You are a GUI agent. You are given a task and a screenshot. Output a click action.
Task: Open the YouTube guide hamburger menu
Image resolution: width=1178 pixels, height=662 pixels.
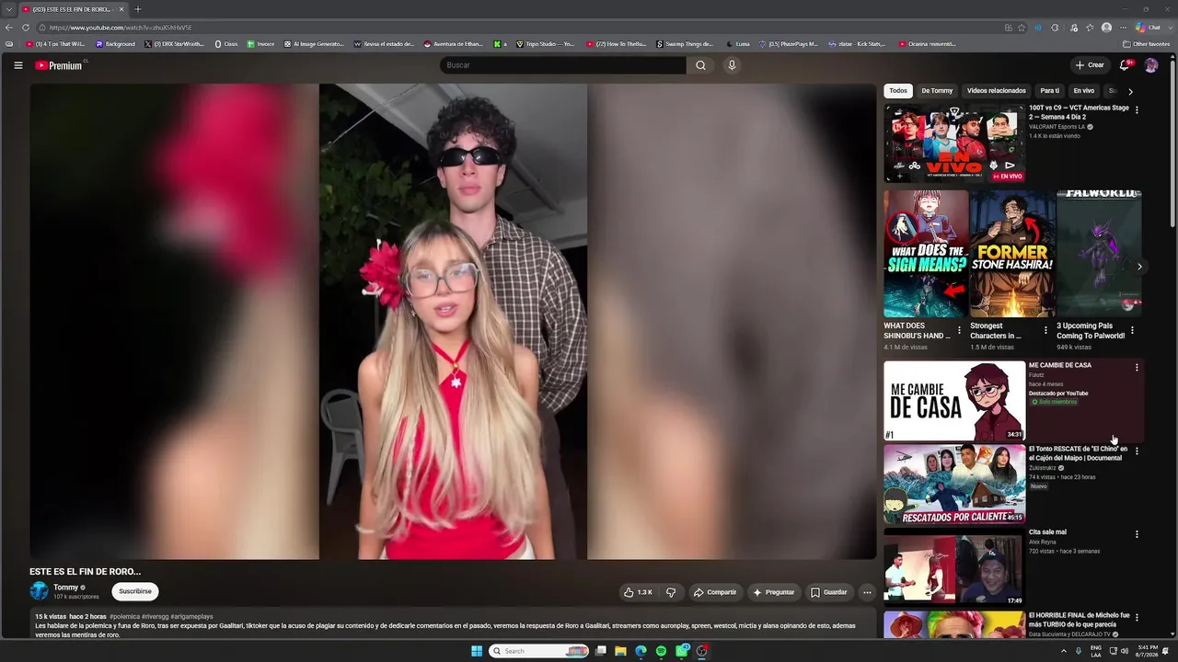click(18, 65)
